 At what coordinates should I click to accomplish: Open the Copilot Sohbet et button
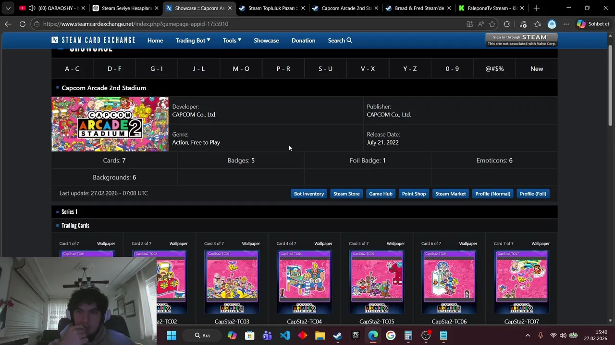click(593, 24)
